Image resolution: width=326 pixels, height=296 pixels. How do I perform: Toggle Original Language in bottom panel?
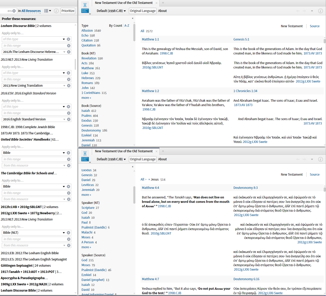point(143,159)
